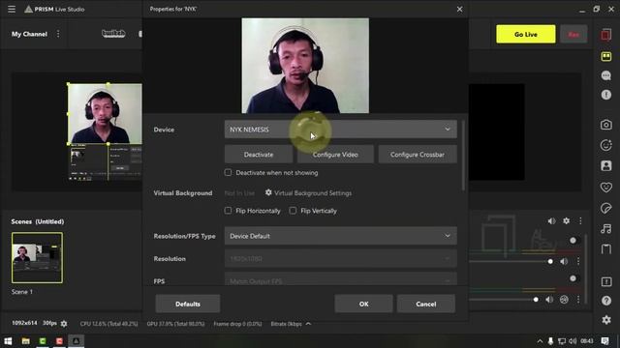This screenshot has width=620, height=348.
Task: Mute all audio via mixer header speaker
Action: click(551, 221)
